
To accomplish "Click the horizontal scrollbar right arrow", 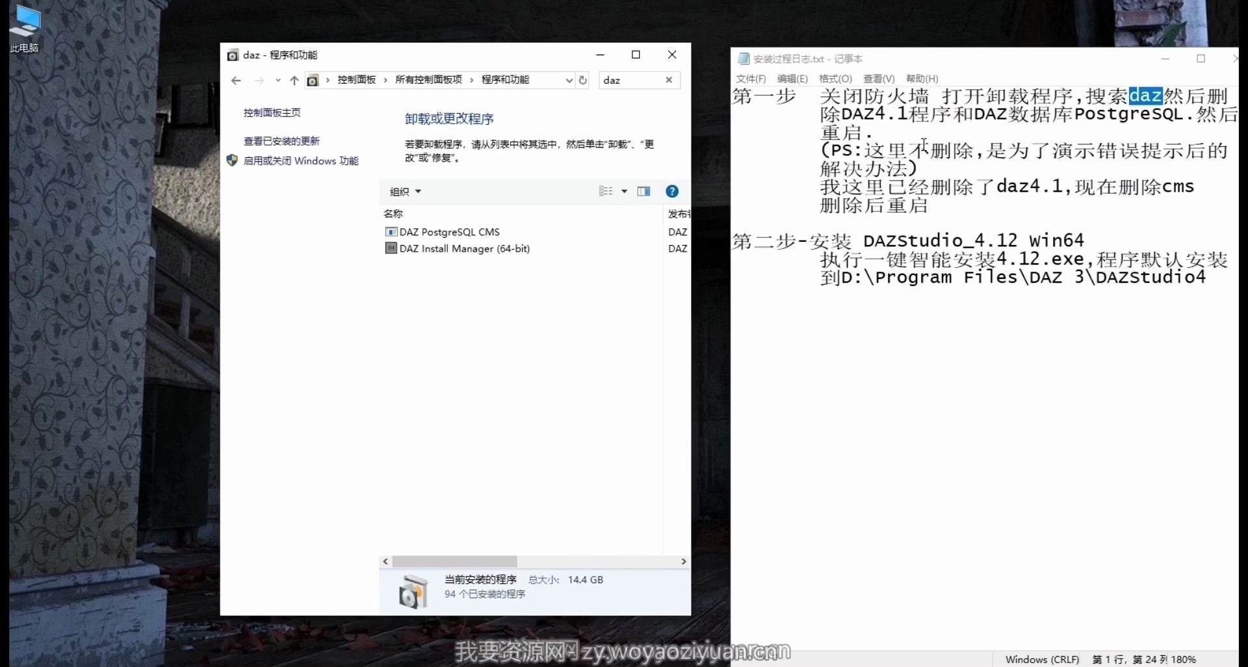I will [x=684, y=562].
